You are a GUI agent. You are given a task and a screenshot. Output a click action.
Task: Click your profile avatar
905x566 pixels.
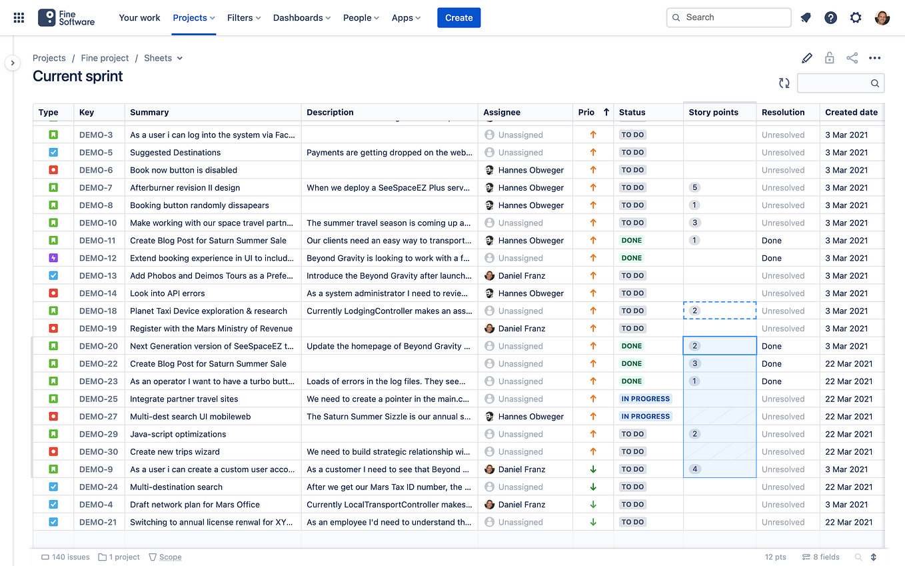(882, 17)
